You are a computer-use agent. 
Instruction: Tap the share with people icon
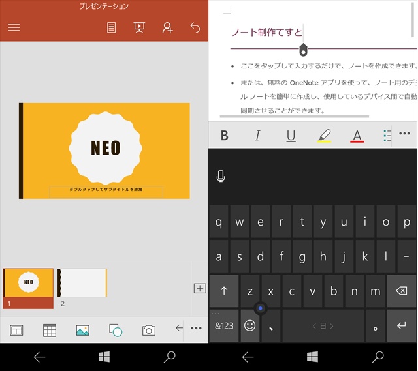[168, 27]
